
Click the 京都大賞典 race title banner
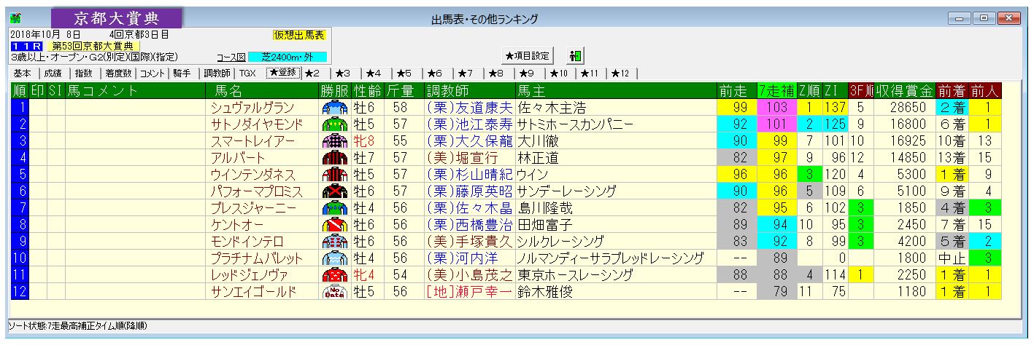point(117,18)
